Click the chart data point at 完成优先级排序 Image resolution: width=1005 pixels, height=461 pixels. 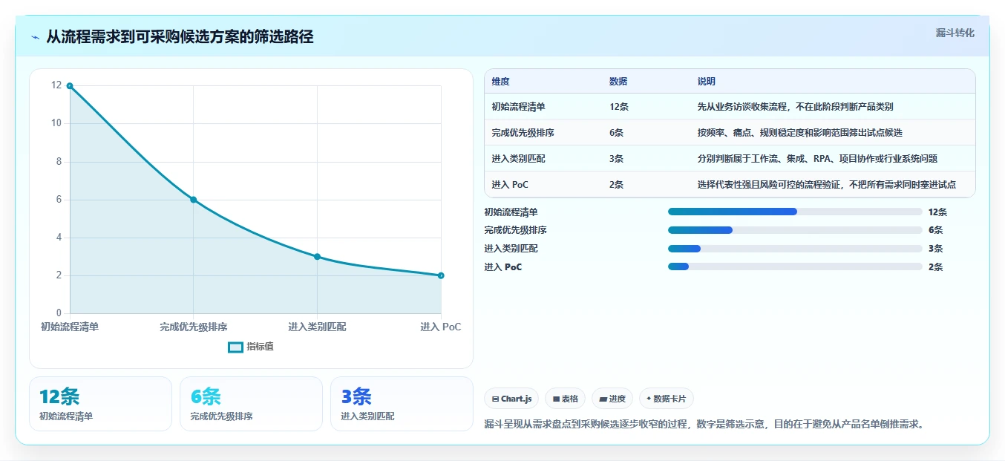pyautogui.click(x=193, y=200)
